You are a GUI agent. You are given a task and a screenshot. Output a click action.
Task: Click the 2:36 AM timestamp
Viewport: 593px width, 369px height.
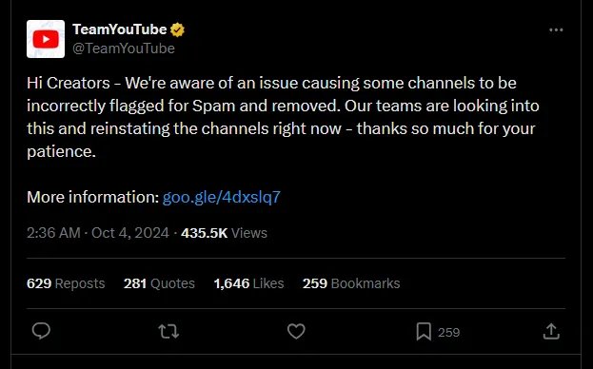53,233
